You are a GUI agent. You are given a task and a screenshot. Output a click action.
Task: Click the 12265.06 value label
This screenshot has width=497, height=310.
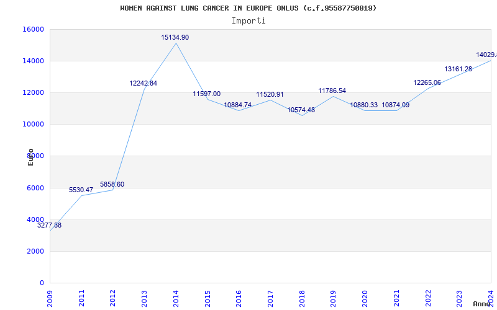coord(427,83)
